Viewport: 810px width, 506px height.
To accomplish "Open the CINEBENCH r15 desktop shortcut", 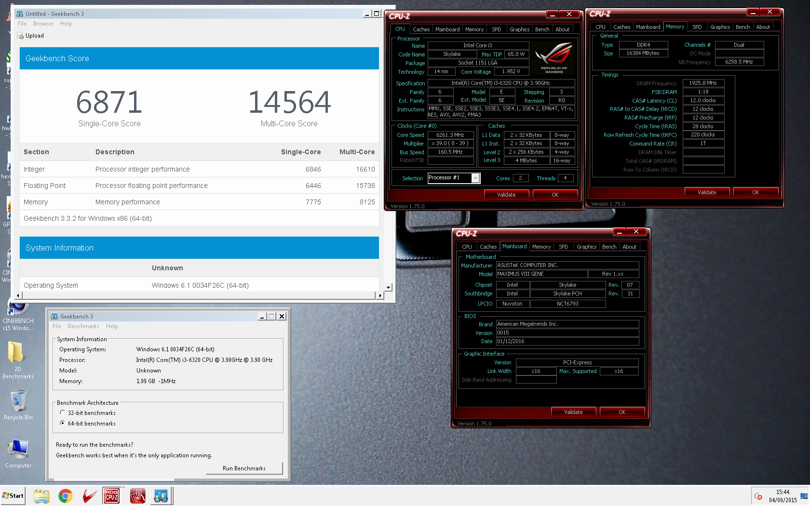I will point(18,315).
